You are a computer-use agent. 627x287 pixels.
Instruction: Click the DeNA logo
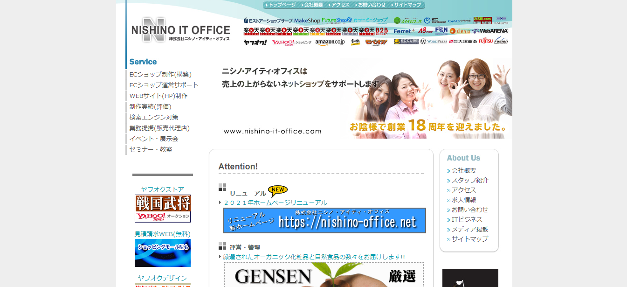point(355,42)
